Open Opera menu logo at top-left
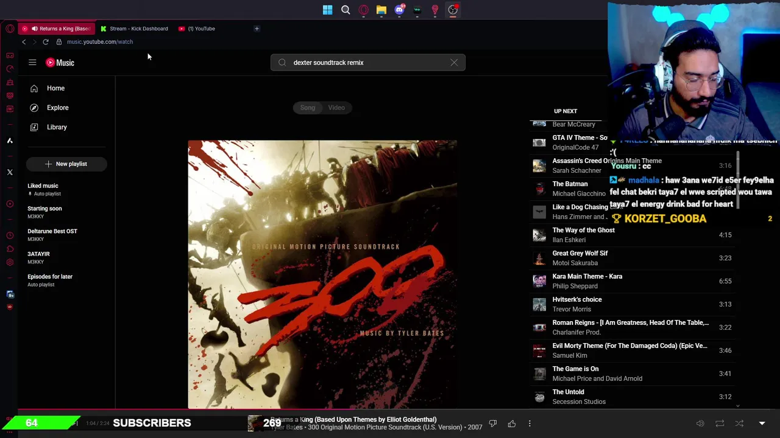Screen dimensions: 780x438 click(10, 29)
